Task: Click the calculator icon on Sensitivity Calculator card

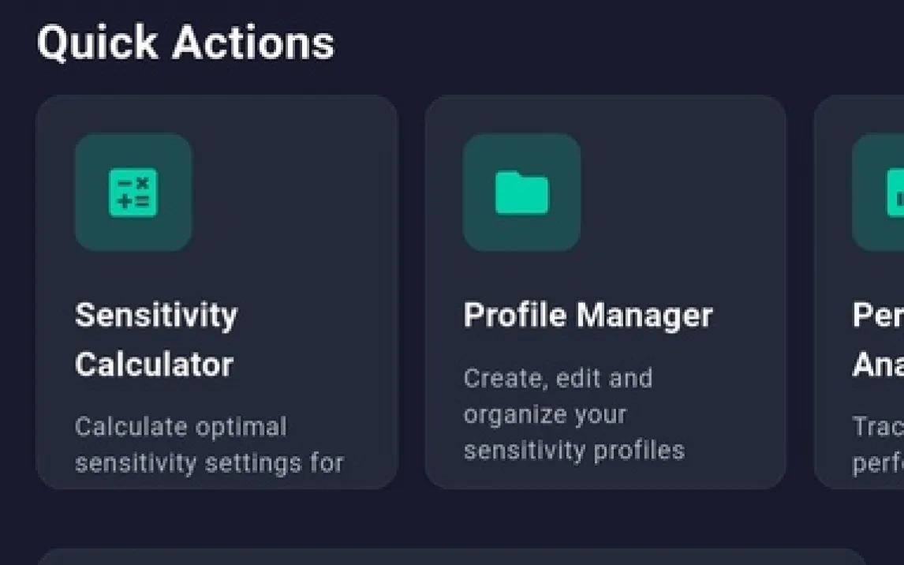Action: click(x=133, y=193)
